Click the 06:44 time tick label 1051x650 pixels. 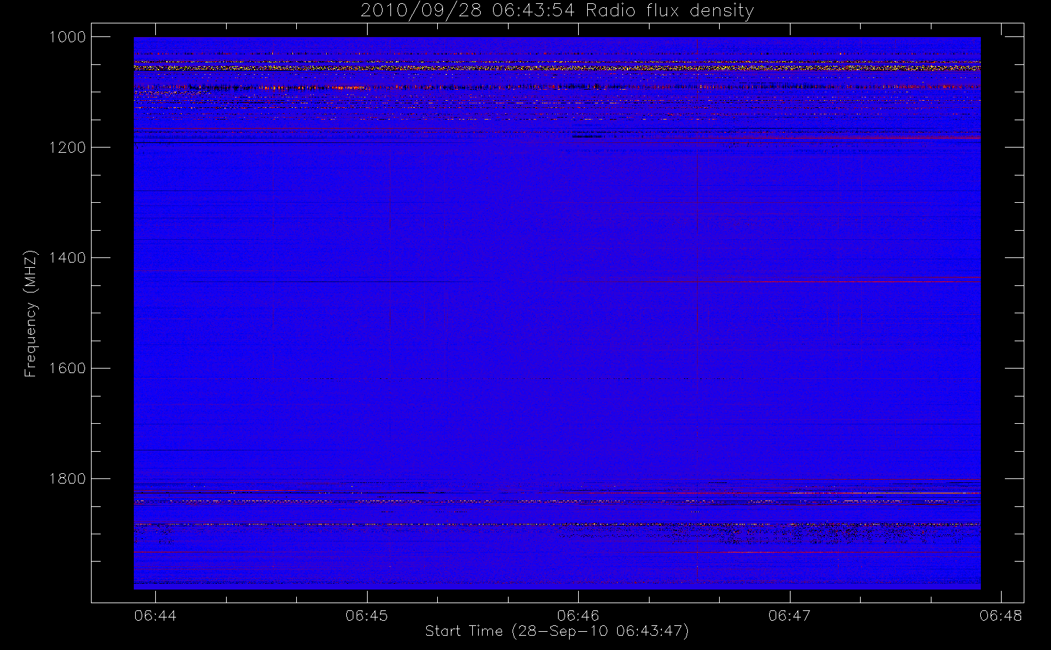(155, 616)
